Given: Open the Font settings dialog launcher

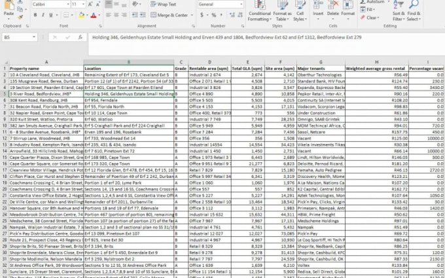Looking at the screenshot, I should (x=101, y=26).
